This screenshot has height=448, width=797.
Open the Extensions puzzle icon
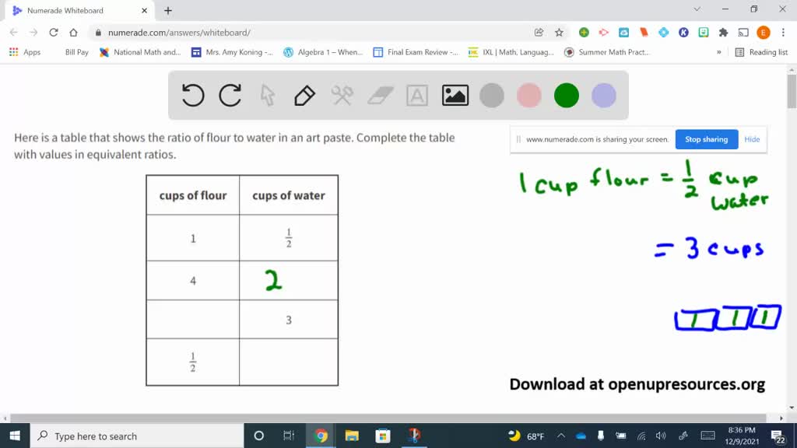[723, 33]
